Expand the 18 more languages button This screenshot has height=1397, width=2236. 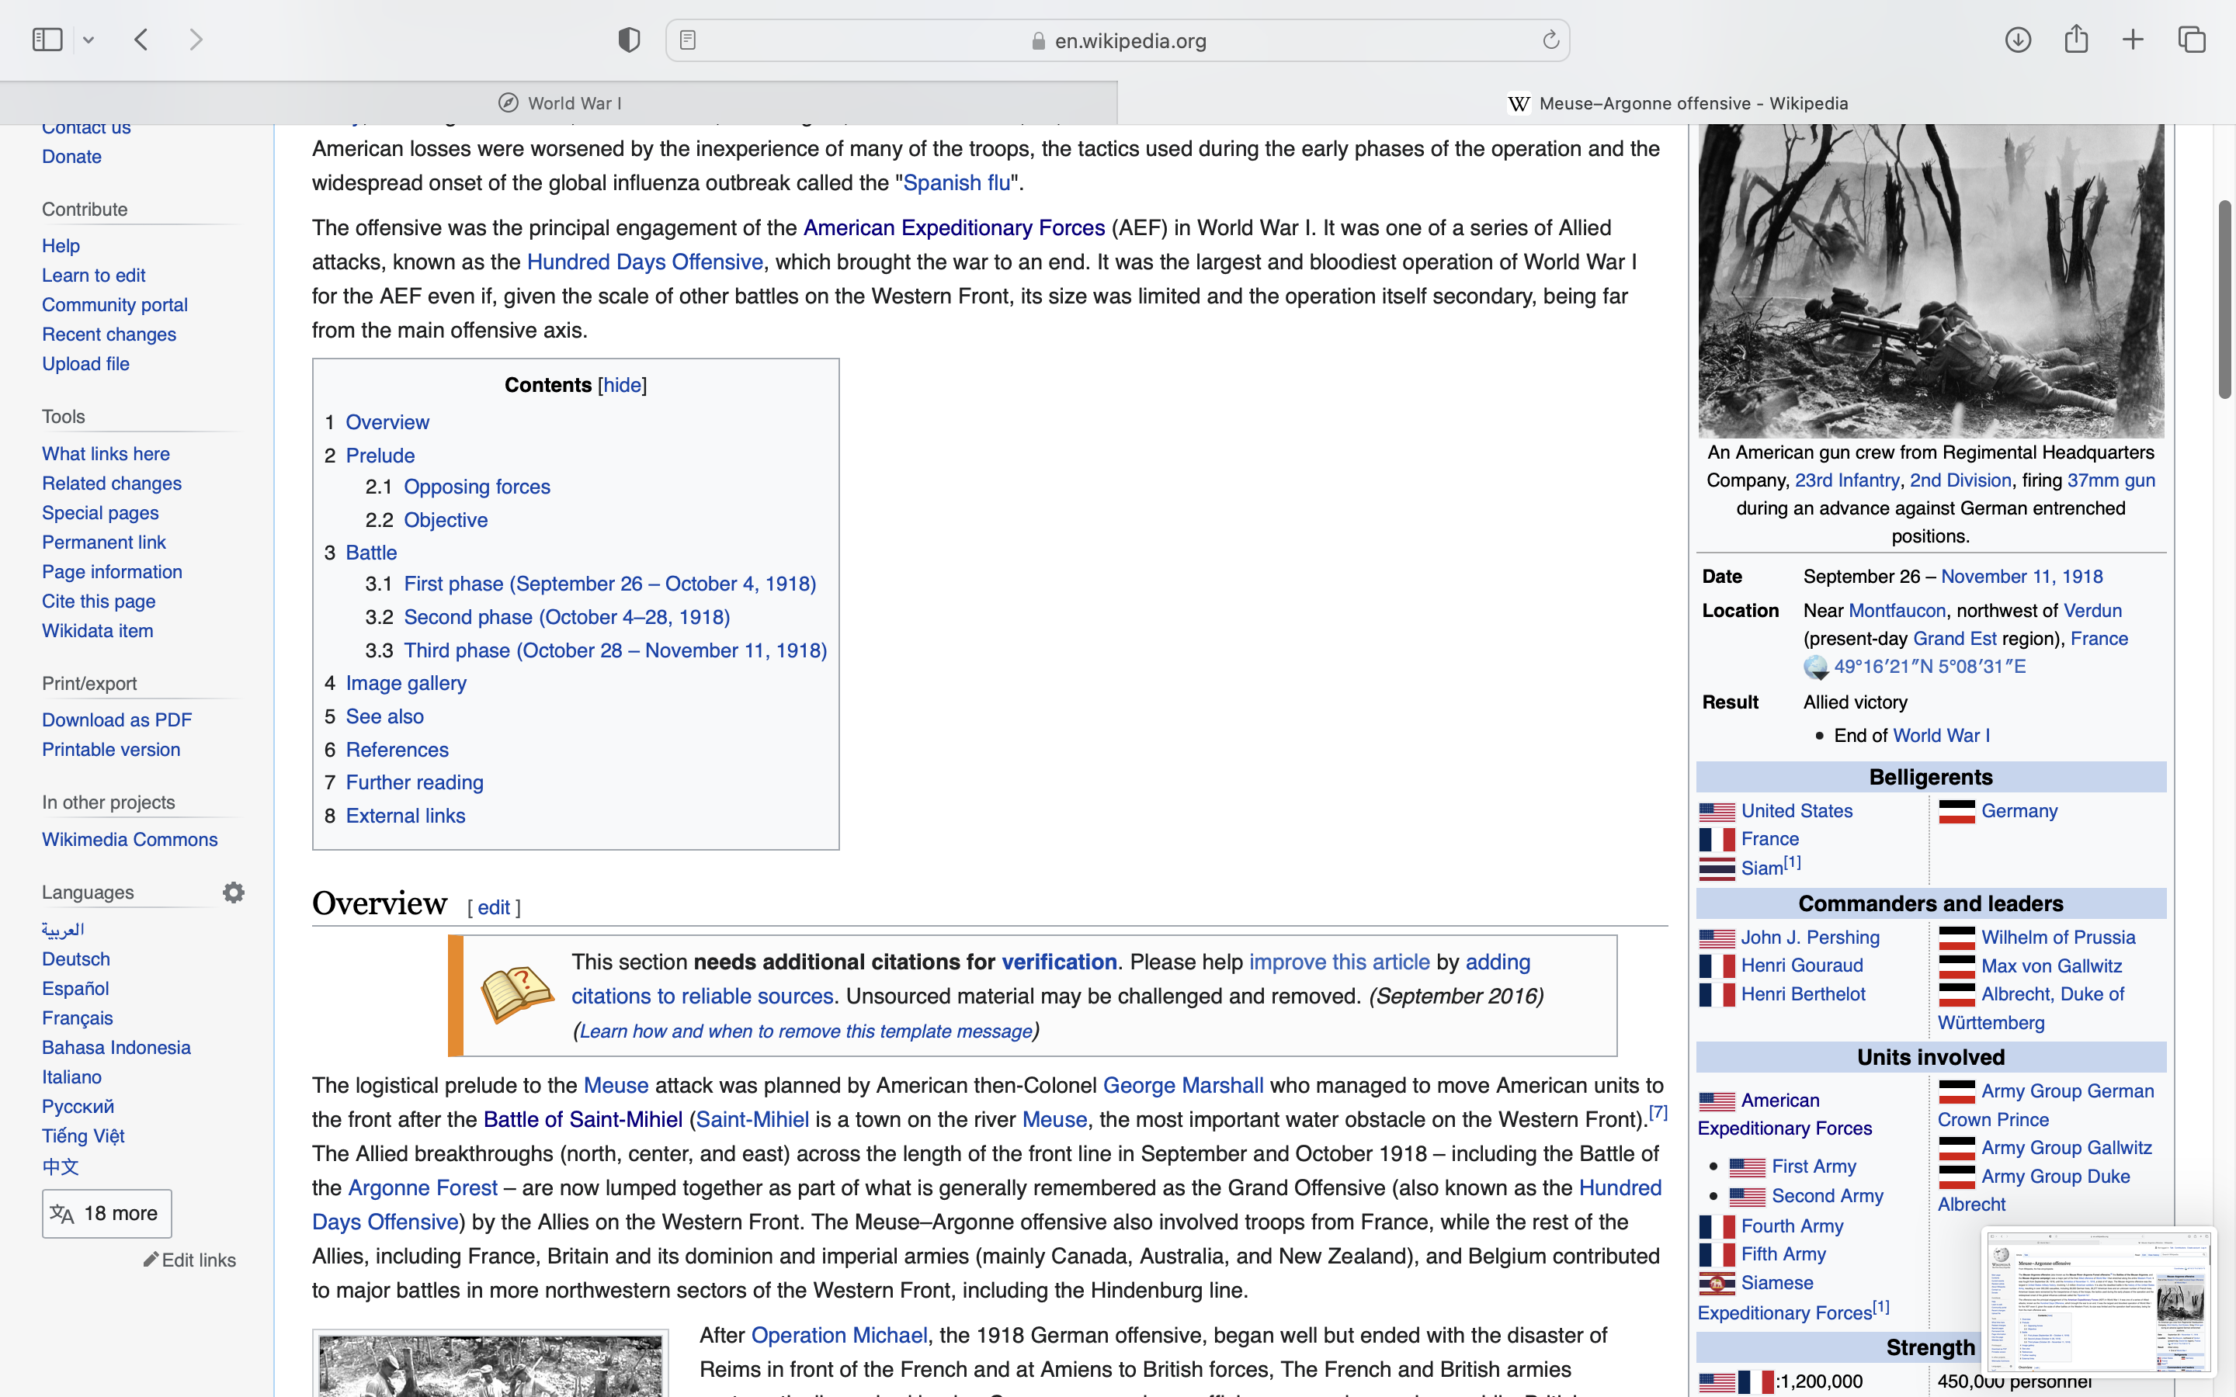click(x=106, y=1213)
